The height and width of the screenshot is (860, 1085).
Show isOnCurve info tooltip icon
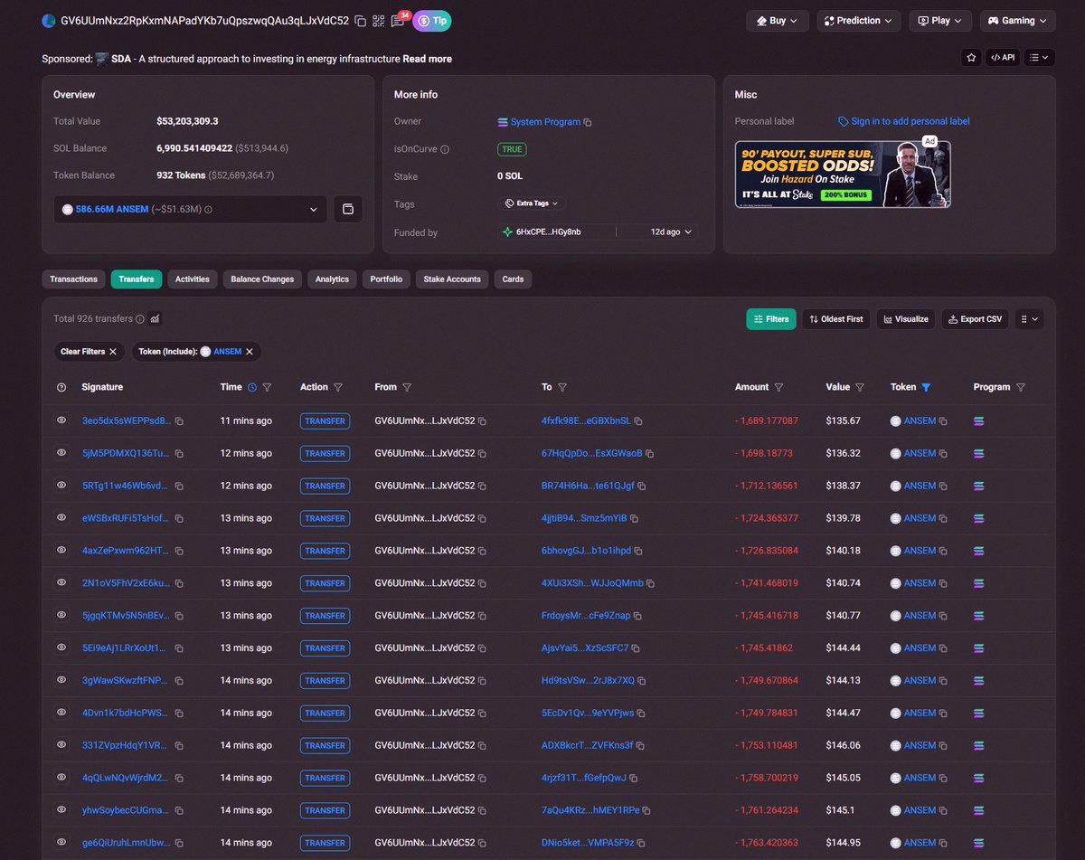coord(444,149)
